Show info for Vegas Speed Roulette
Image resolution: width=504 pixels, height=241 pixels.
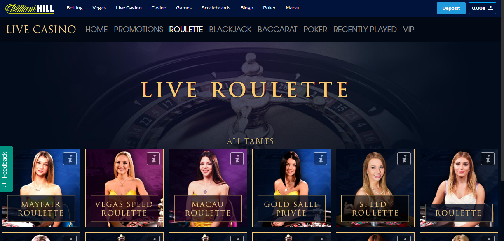(154, 158)
